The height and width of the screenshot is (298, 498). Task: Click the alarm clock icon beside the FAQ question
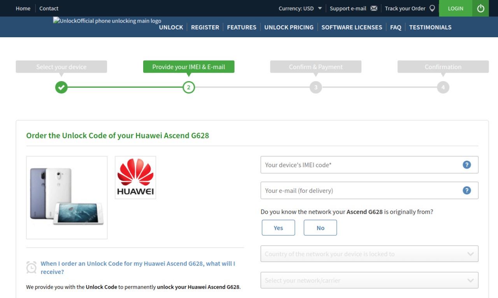pos(32,267)
